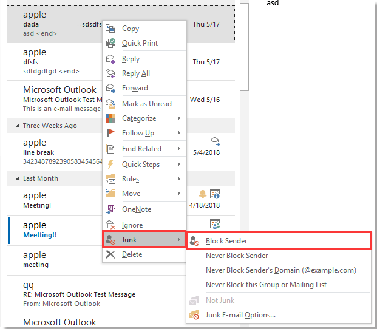The width and height of the screenshot is (377, 329).
Task: Click the Copy icon in context menu
Action: [110, 29]
